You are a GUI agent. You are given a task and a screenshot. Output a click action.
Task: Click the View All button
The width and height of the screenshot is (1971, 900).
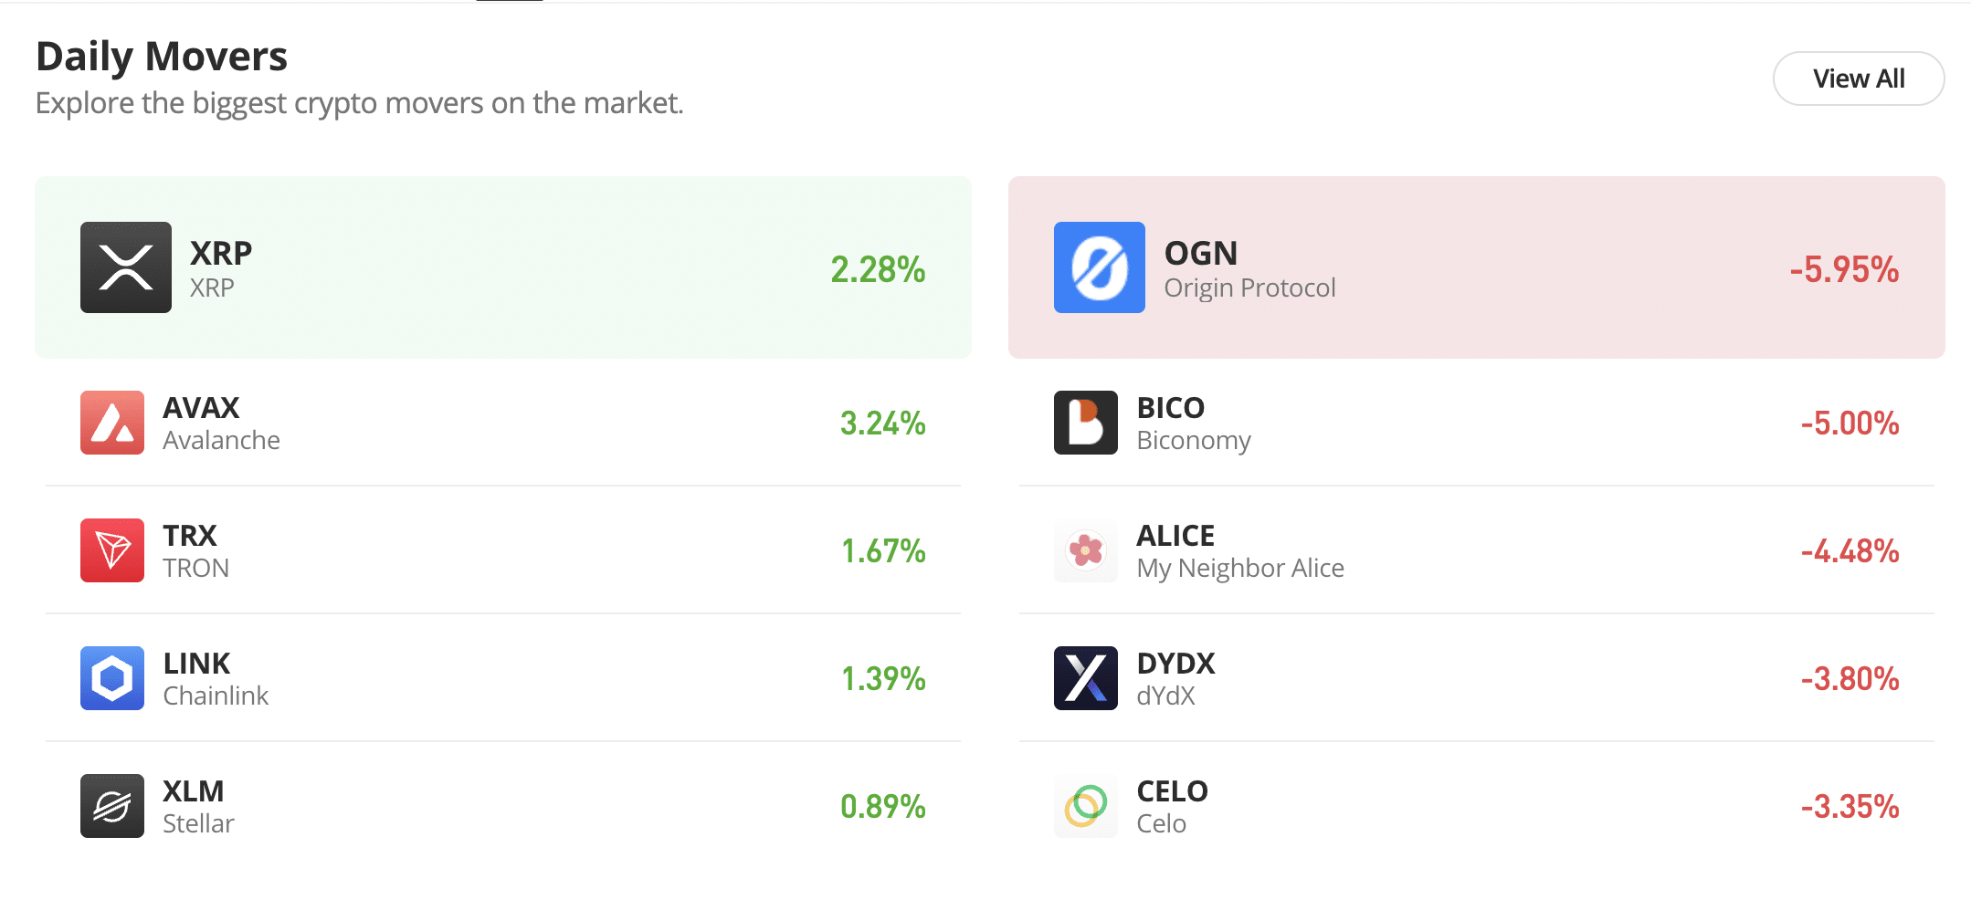[1859, 78]
